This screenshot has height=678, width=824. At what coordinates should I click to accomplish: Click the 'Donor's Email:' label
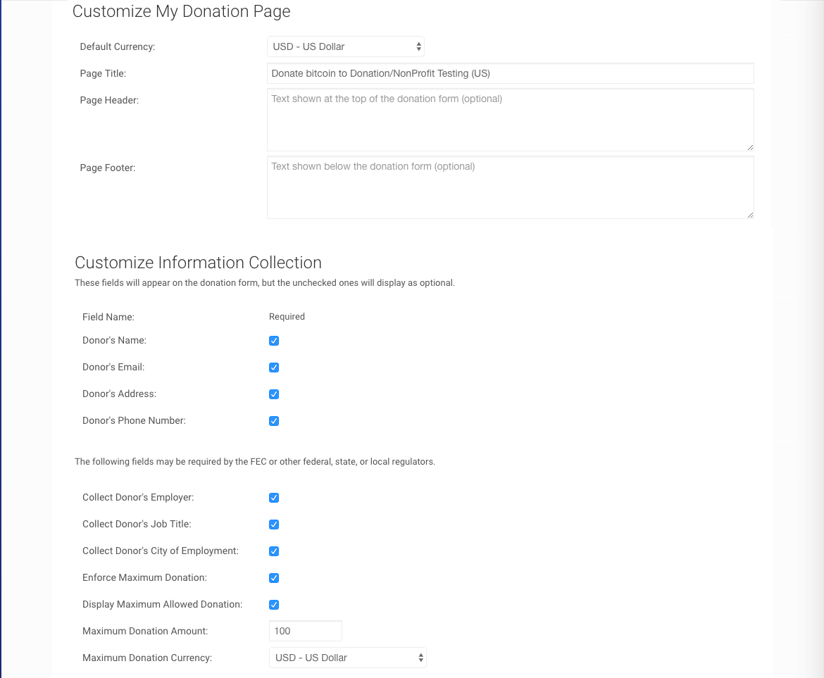pos(113,367)
